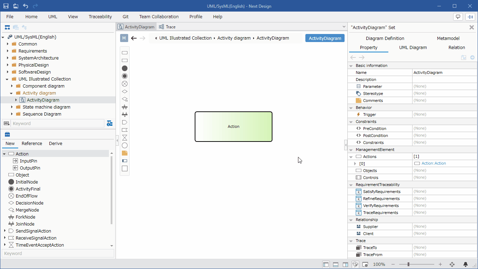Click the model navigator Keyword search field
This screenshot has height=269, width=478.
click(57, 123)
